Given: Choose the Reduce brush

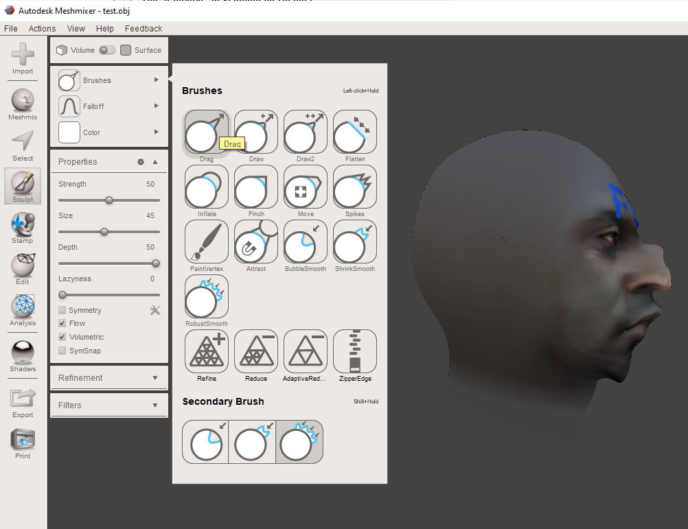Looking at the screenshot, I should pos(256,351).
